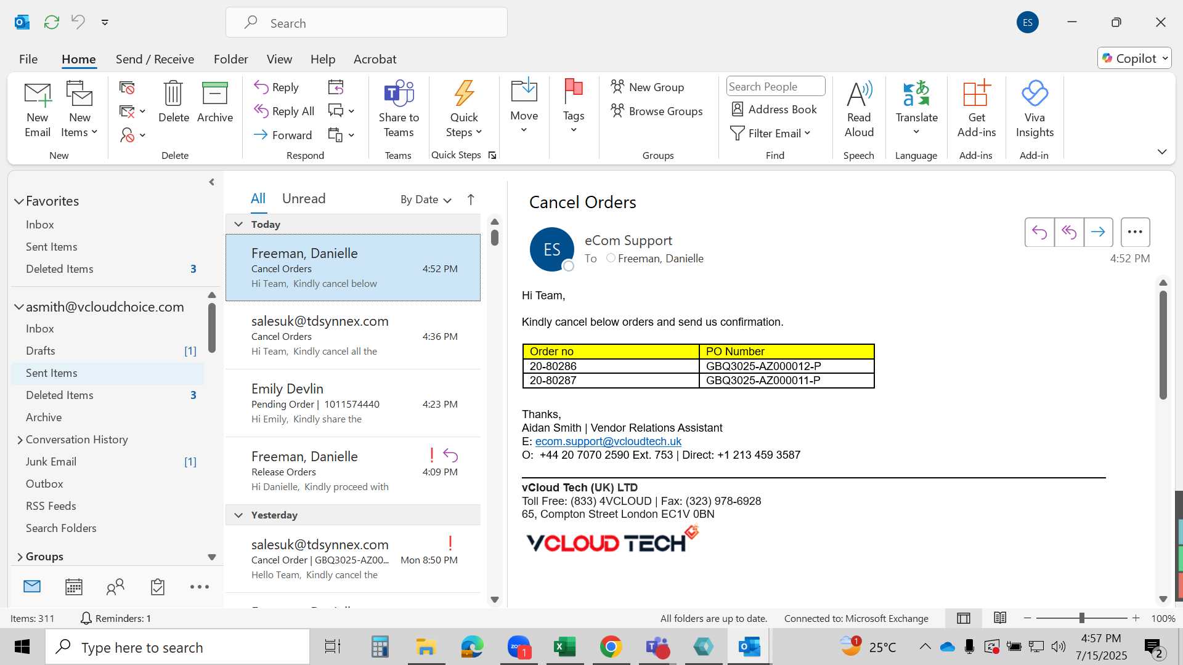Click the Delete trash can icon

pyautogui.click(x=173, y=102)
